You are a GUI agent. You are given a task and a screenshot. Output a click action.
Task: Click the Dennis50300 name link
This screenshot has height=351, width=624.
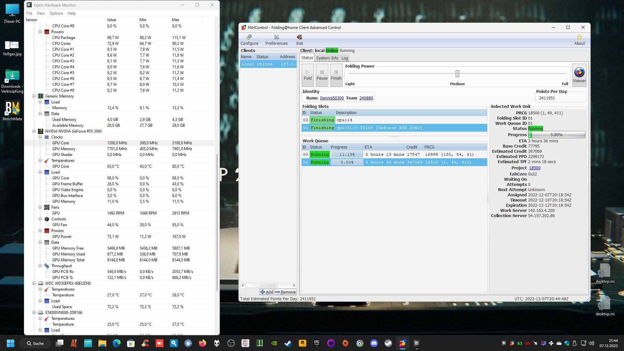pos(331,98)
